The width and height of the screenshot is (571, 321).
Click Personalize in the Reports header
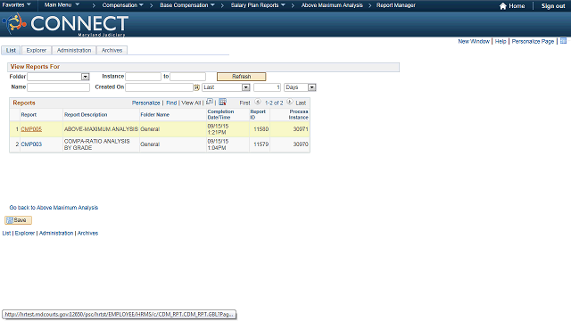coord(145,103)
